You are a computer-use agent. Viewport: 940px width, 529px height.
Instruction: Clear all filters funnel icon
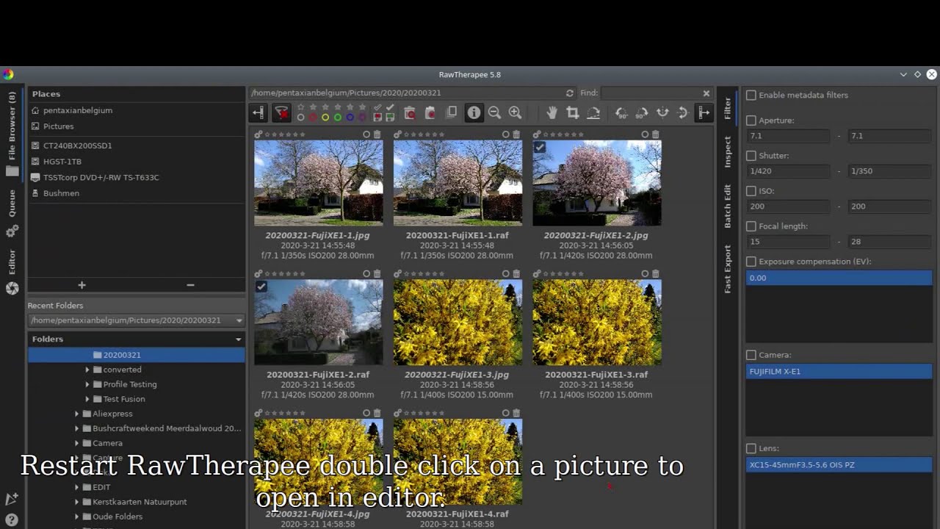point(281,112)
